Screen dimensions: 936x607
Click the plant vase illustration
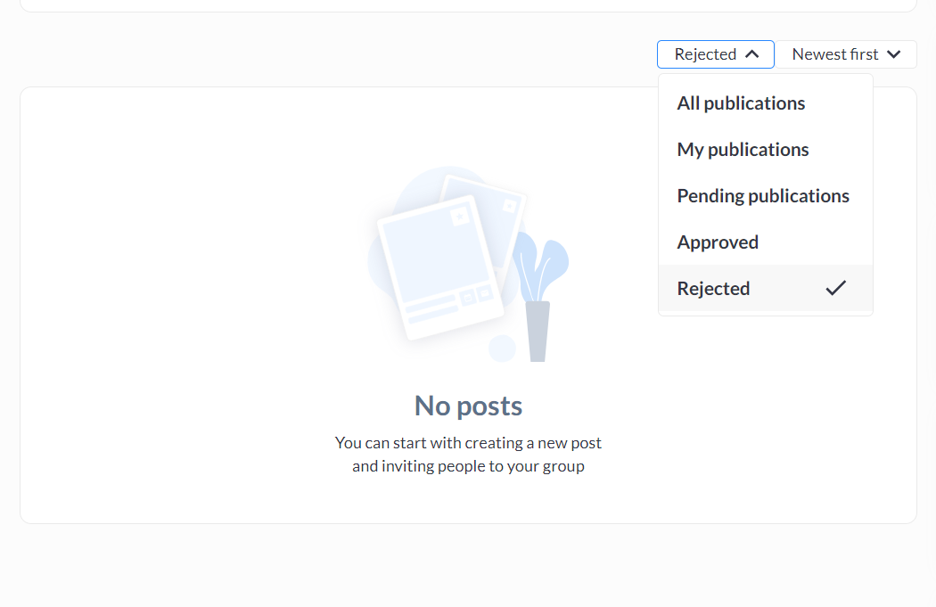click(538, 330)
